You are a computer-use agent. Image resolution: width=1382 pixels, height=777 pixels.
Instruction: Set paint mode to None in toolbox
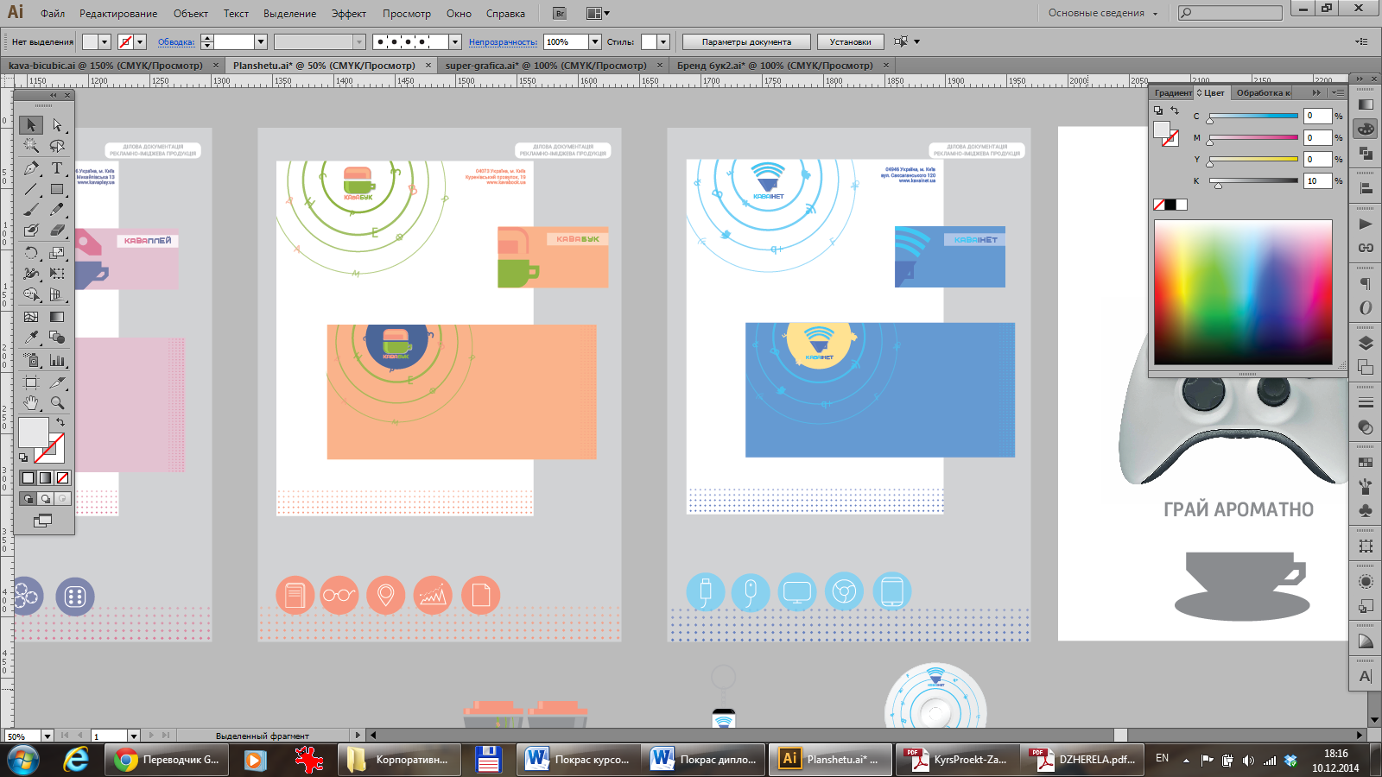coord(62,477)
